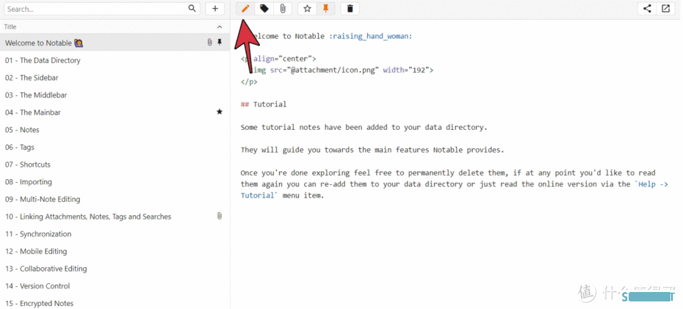Open note 02 - The Sidebar

point(115,78)
